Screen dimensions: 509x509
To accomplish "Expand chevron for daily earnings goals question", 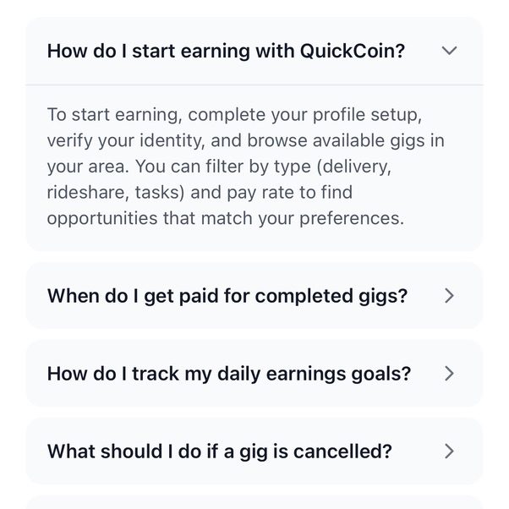I will (x=450, y=374).
